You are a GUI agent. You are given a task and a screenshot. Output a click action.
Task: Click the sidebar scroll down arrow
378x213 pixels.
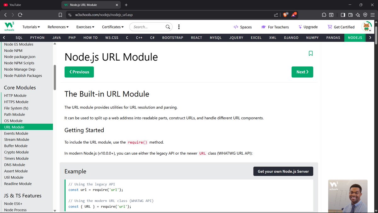(x=55, y=211)
